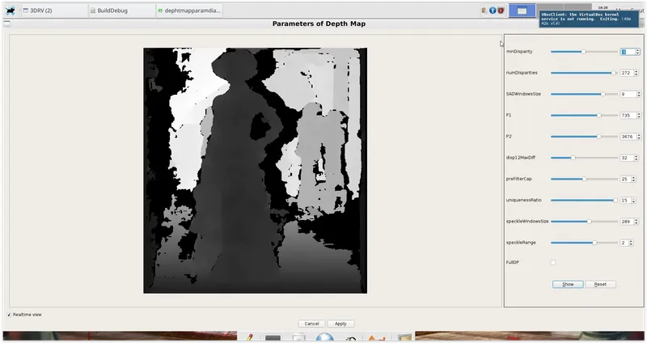
Task: Click the uniquenessRatio slider handle
Action: click(615, 200)
